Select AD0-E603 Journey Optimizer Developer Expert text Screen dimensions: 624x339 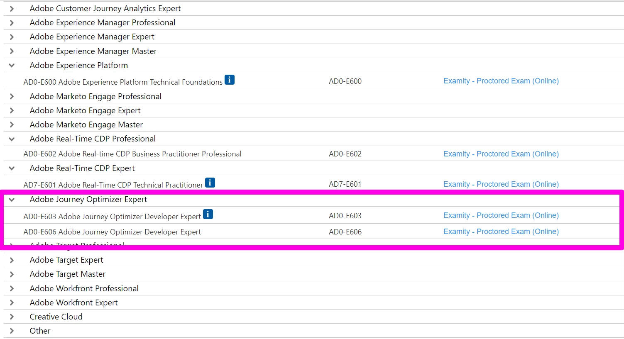(112, 217)
